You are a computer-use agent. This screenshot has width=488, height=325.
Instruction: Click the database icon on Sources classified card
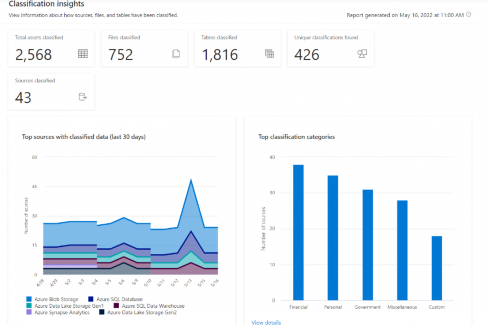[82, 97]
